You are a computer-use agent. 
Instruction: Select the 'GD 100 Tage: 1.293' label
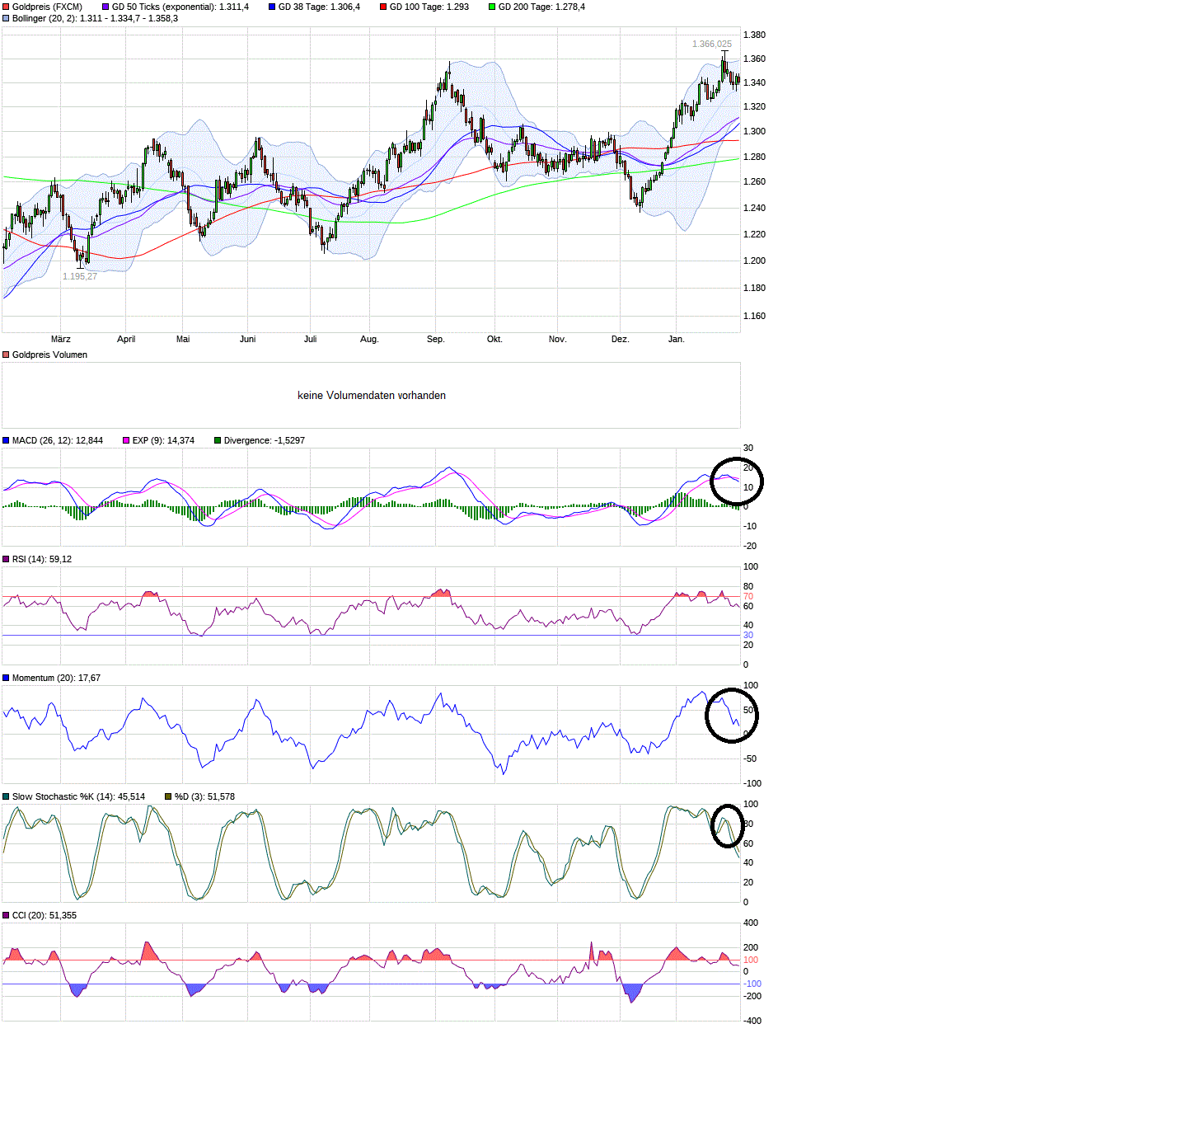pos(429,7)
